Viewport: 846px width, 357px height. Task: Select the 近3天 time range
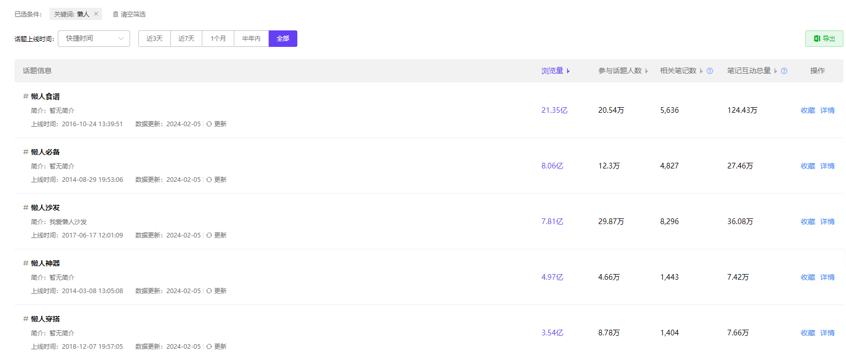154,39
